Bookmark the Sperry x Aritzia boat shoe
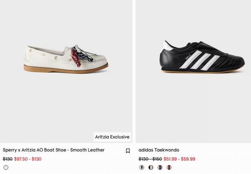 pos(128,151)
